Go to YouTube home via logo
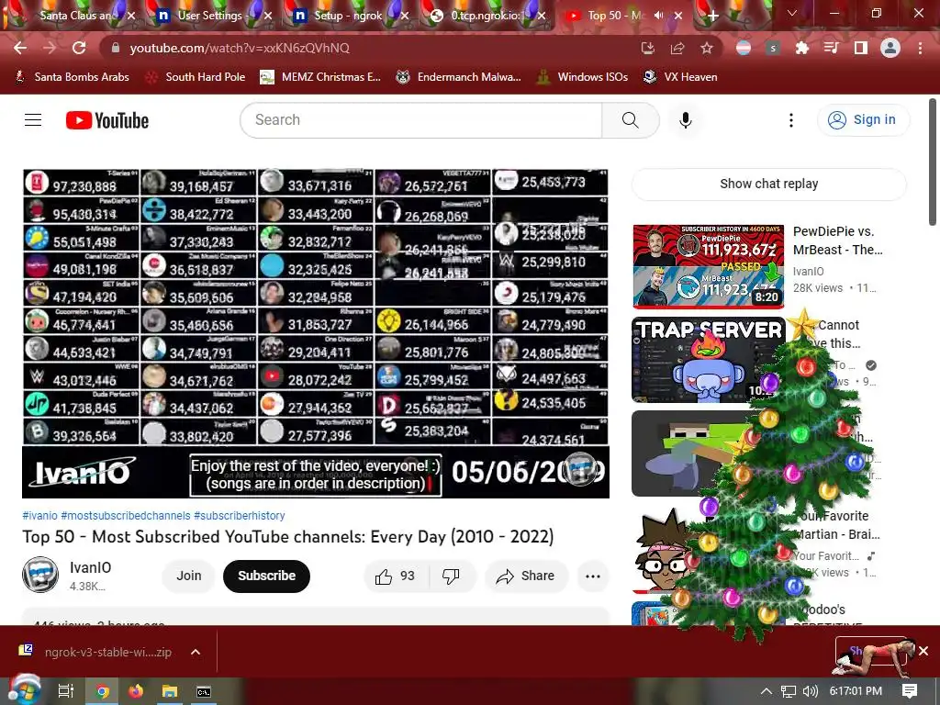Image resolution: width=940 pixels, height=705 pixels. [x=107, y=120]
